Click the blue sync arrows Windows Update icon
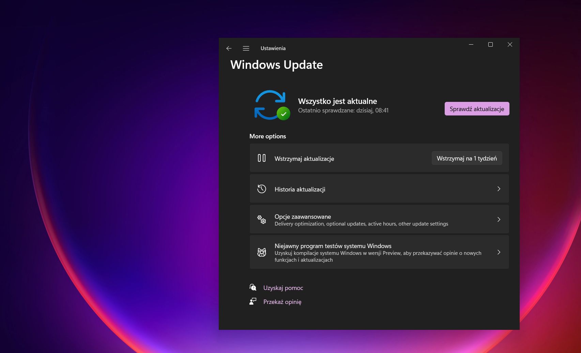Screen dimensions: 581x353 (x=270, y=104)
